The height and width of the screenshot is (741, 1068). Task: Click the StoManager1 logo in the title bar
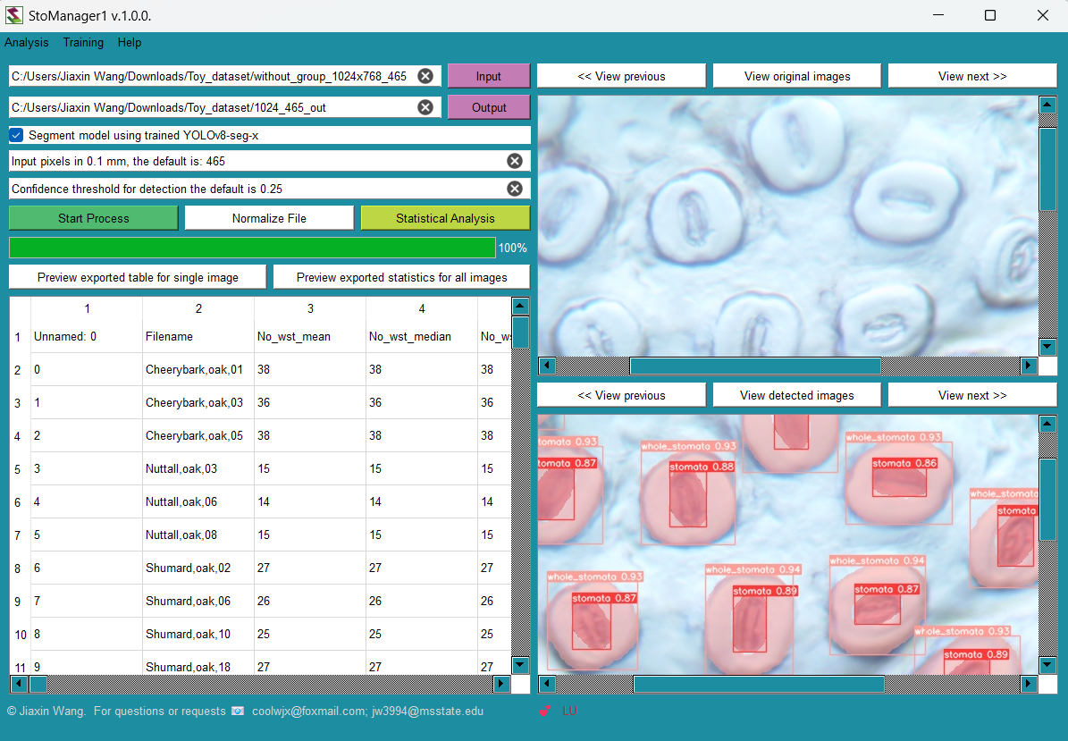pos(14,14)
